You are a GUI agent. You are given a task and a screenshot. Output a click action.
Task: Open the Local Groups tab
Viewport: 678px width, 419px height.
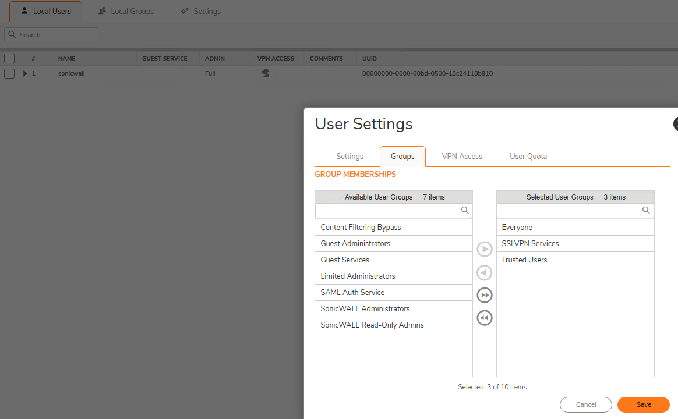click(126, 12)
